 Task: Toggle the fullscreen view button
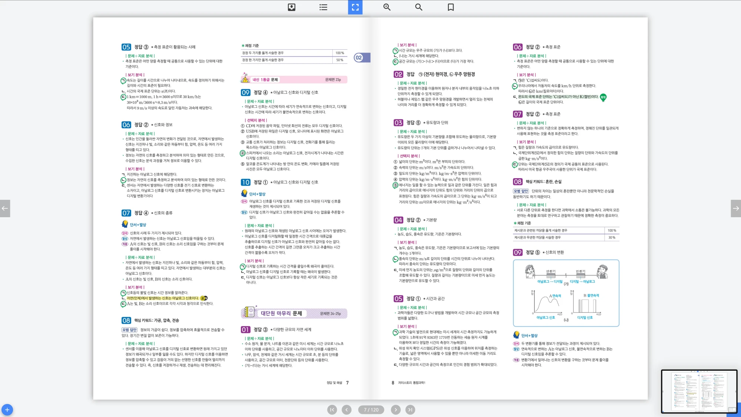tap(355, 7)
